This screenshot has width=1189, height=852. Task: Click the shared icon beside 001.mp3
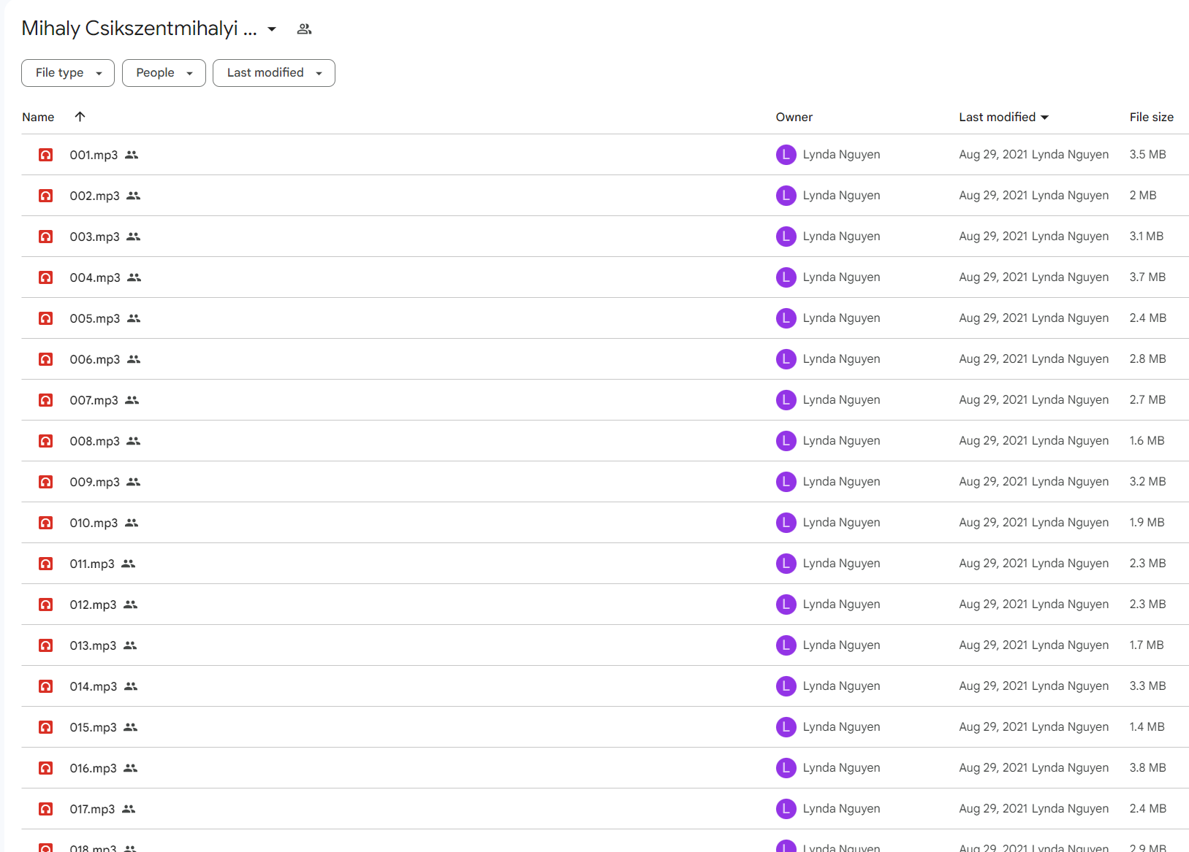coord(132,155)
